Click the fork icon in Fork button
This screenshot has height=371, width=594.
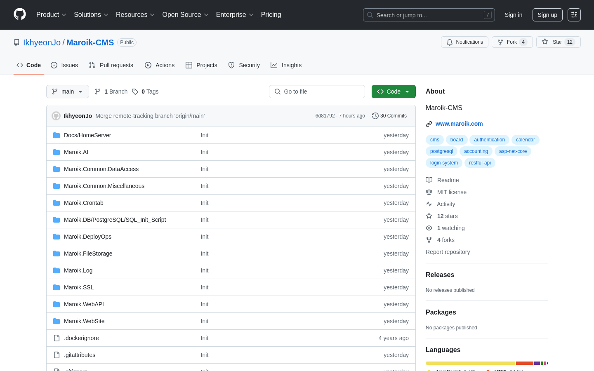(x=500, y=42)
